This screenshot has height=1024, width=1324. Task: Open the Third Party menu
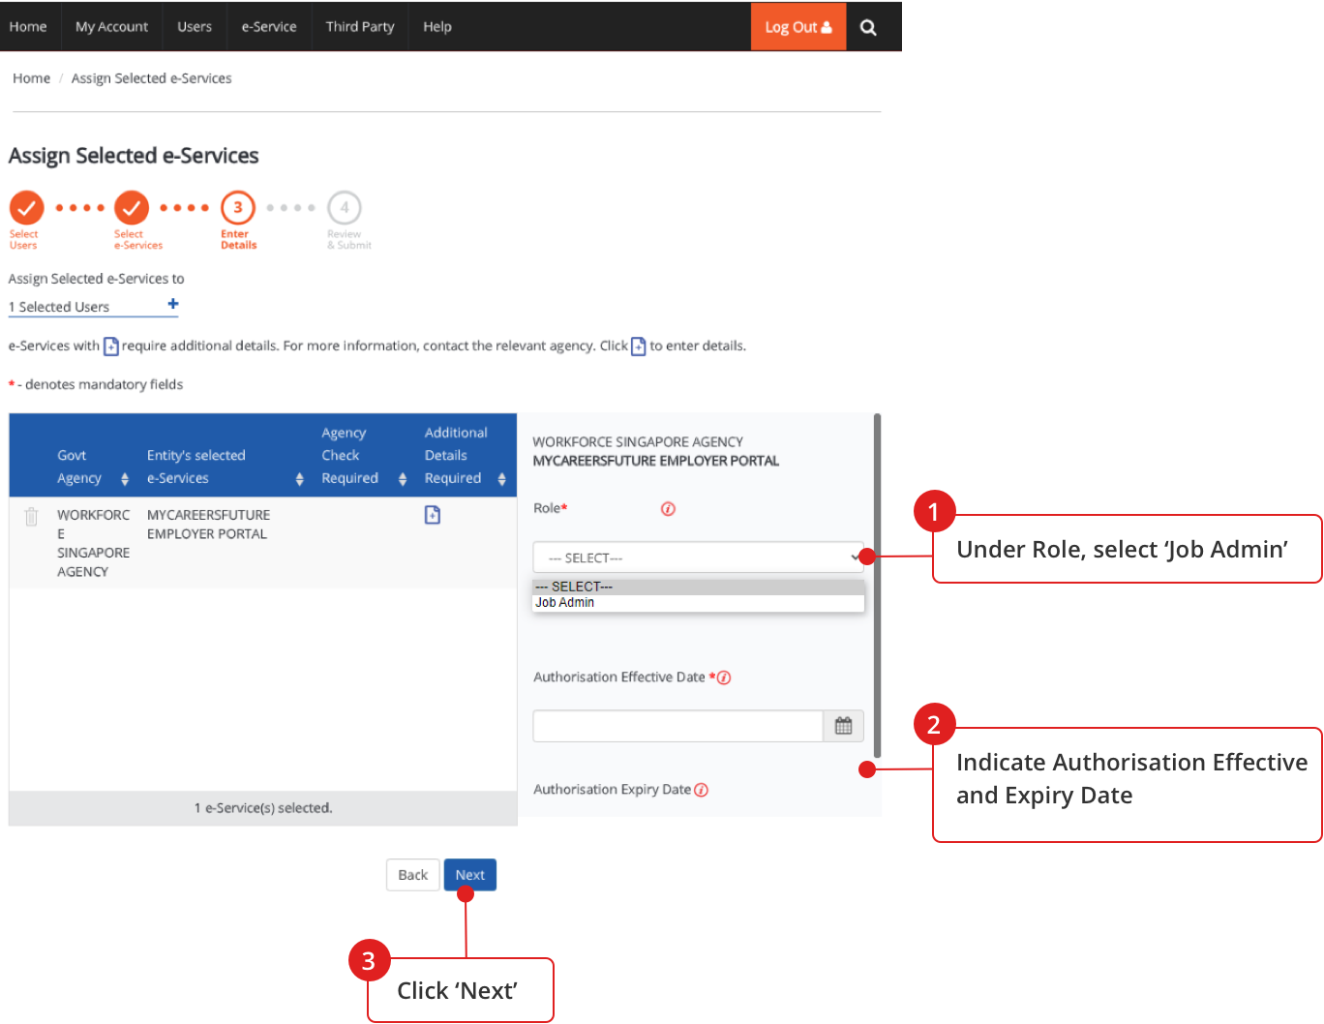point(360,27)
